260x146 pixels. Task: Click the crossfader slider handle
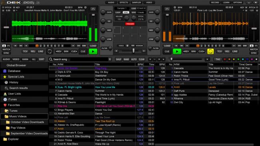coord(133,51)
